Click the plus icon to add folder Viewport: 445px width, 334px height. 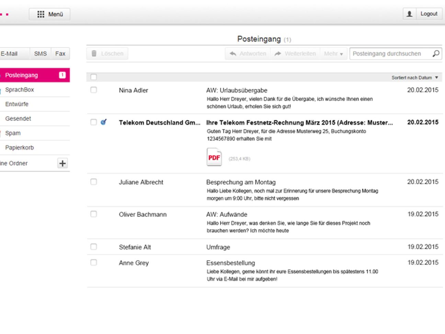pos(62,163)
